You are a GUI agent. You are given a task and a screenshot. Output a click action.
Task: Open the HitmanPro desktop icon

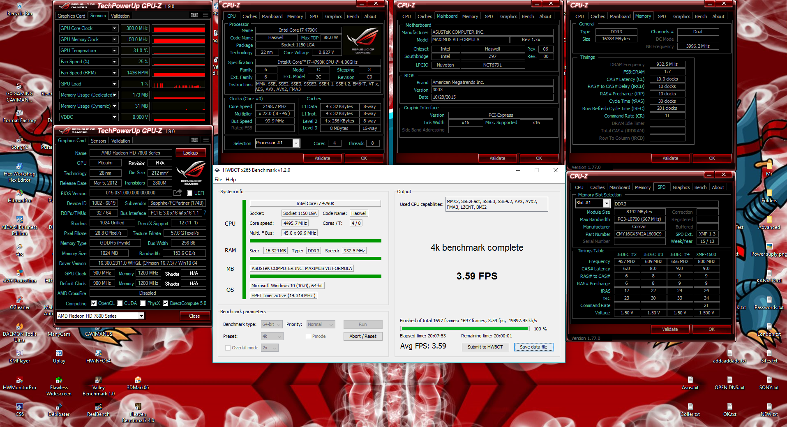(19, 196)
